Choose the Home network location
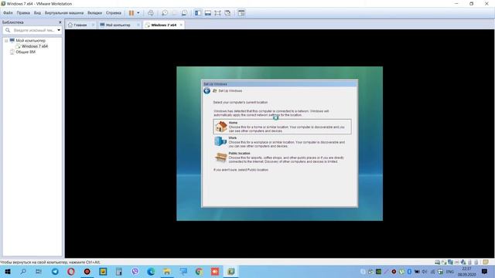 click(x=282, y=127)
